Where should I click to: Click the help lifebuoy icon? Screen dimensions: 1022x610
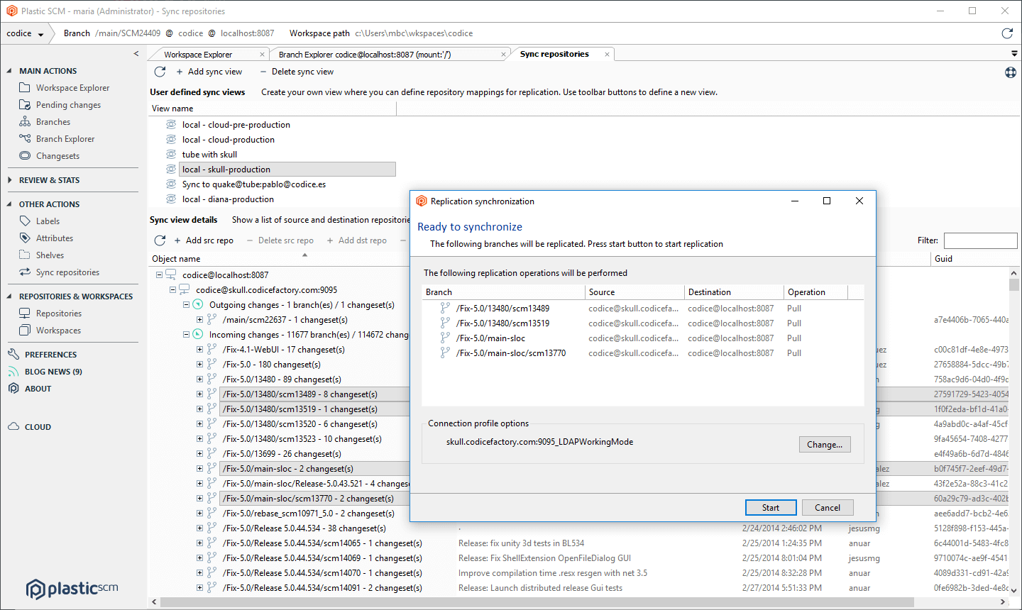point(1011,72)
